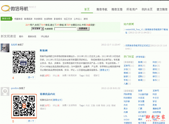Viewport: 169px width, 124px height.
Task: Click the 财新网 QR code image
Action: point(24,62)
